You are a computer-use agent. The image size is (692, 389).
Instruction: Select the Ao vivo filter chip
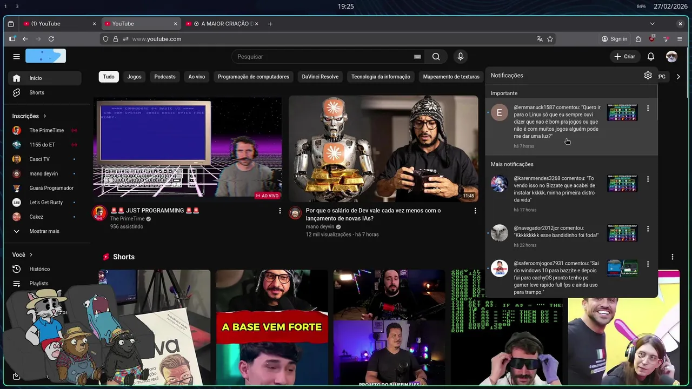pyautogui.click(x=197, y=77)
